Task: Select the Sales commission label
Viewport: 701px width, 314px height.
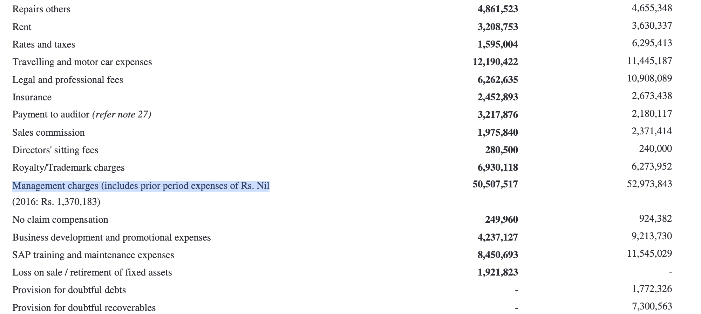Action: 48,133
